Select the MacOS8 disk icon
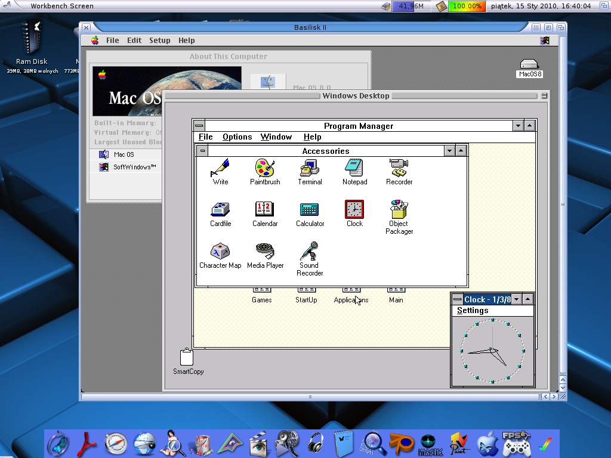 [x=530, y=68]
